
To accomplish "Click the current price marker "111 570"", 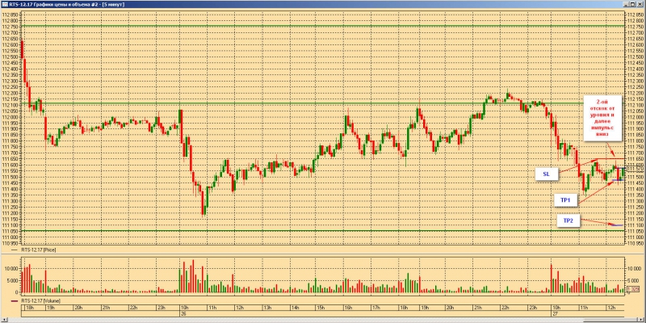I will (635, 169).
